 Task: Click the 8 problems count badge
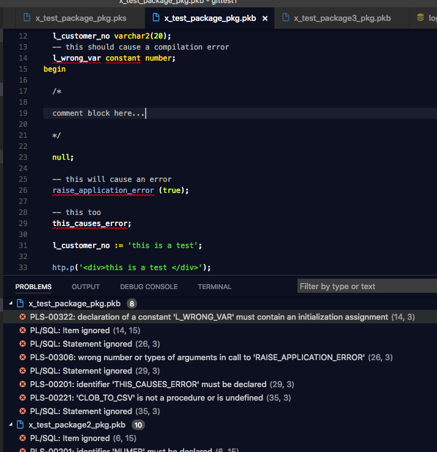pos(132,304)
